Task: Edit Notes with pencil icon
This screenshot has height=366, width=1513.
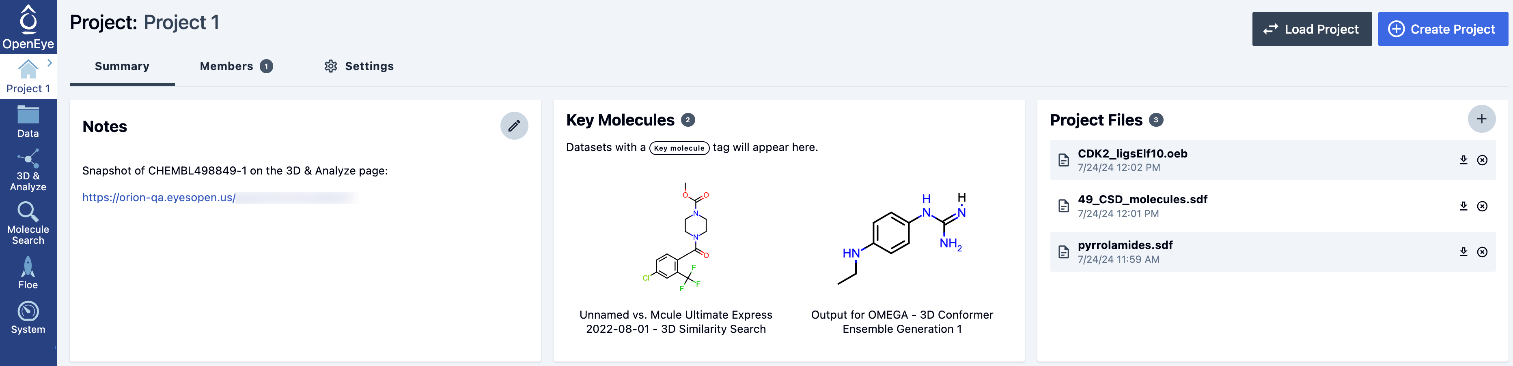Action: coord(514,126)
